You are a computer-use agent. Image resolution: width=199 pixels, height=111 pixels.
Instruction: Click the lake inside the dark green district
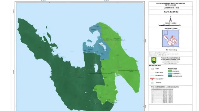pyautogui.click(x=96, y=67)
